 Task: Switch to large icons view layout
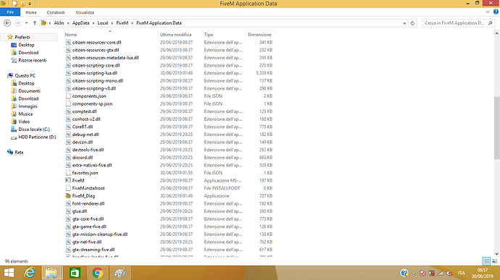point(495,261)
